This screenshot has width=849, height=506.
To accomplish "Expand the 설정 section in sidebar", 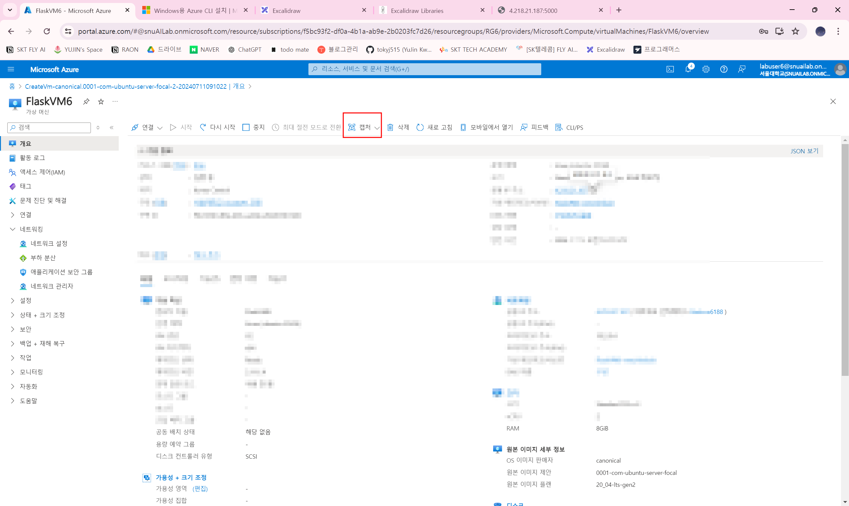I will coord(25,300).
